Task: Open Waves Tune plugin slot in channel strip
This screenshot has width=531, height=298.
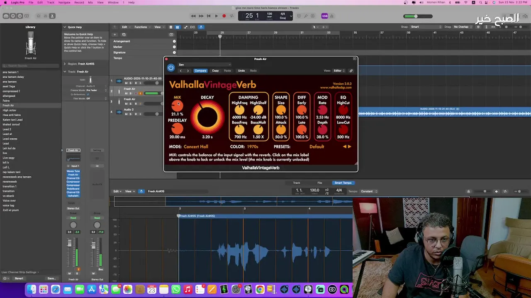Action: pyautogui.click(x=73, y=171)
